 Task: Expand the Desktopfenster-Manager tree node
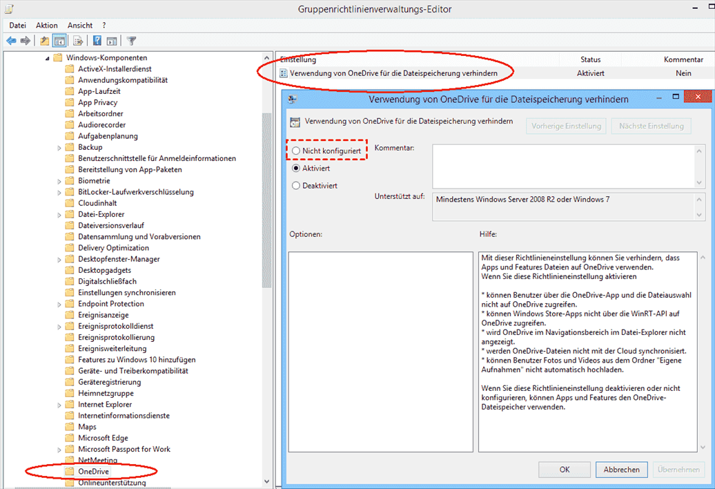pyautogui.click(x=59, y=260)
